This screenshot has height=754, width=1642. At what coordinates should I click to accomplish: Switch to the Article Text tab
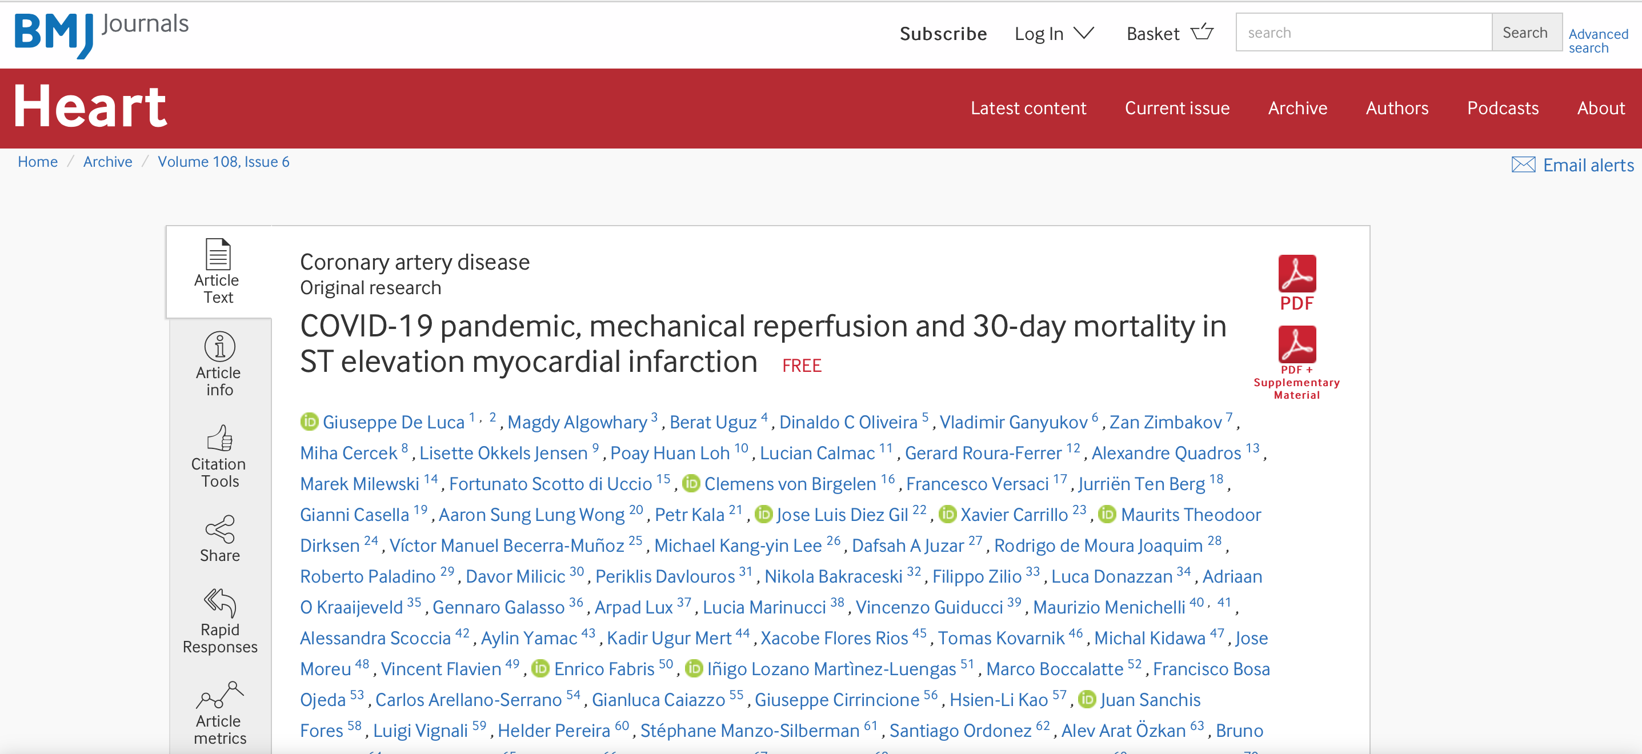click(x=218, y=272)
